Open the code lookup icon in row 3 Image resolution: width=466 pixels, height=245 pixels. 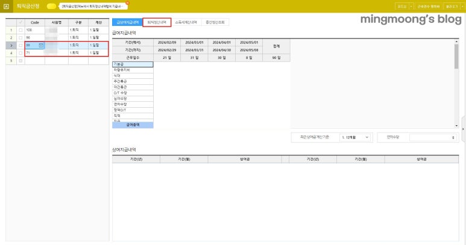(x=41, y=45)
